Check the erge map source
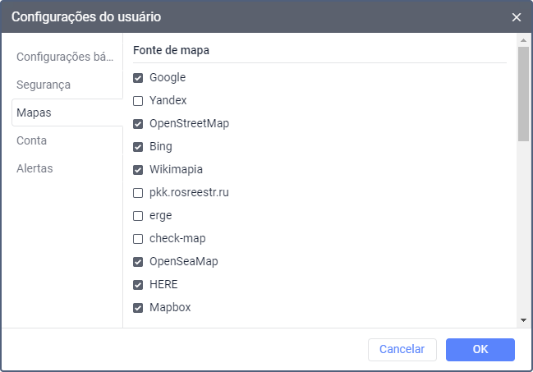Image resolution: width=533 pixels, height=372 pixels. pyautogui.click(x=138, y=216)
